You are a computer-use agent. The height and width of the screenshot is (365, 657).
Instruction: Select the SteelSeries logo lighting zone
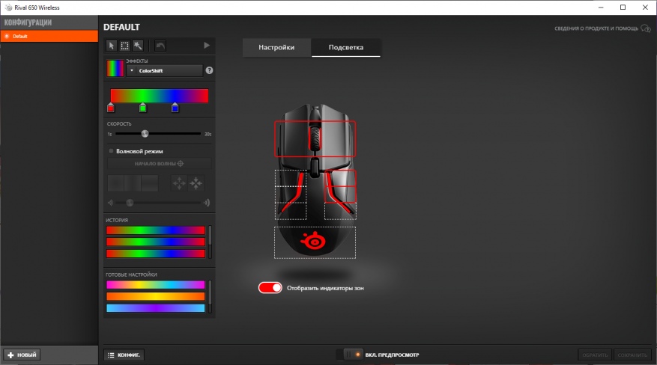pyautogui.click(x=315, y=242)
